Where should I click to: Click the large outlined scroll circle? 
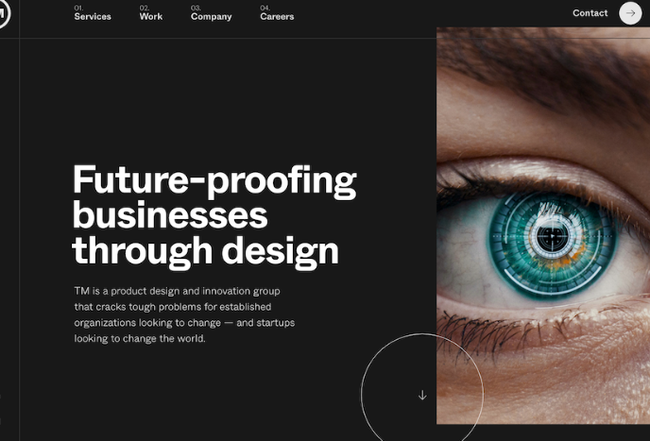click(422, 387)
